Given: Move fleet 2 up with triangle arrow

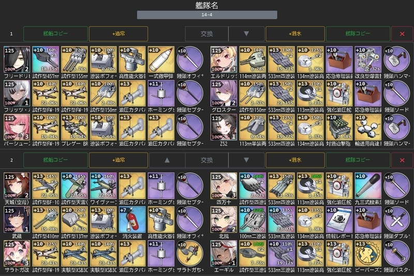Looking at the screenshot, I should (x=167, y=160).
